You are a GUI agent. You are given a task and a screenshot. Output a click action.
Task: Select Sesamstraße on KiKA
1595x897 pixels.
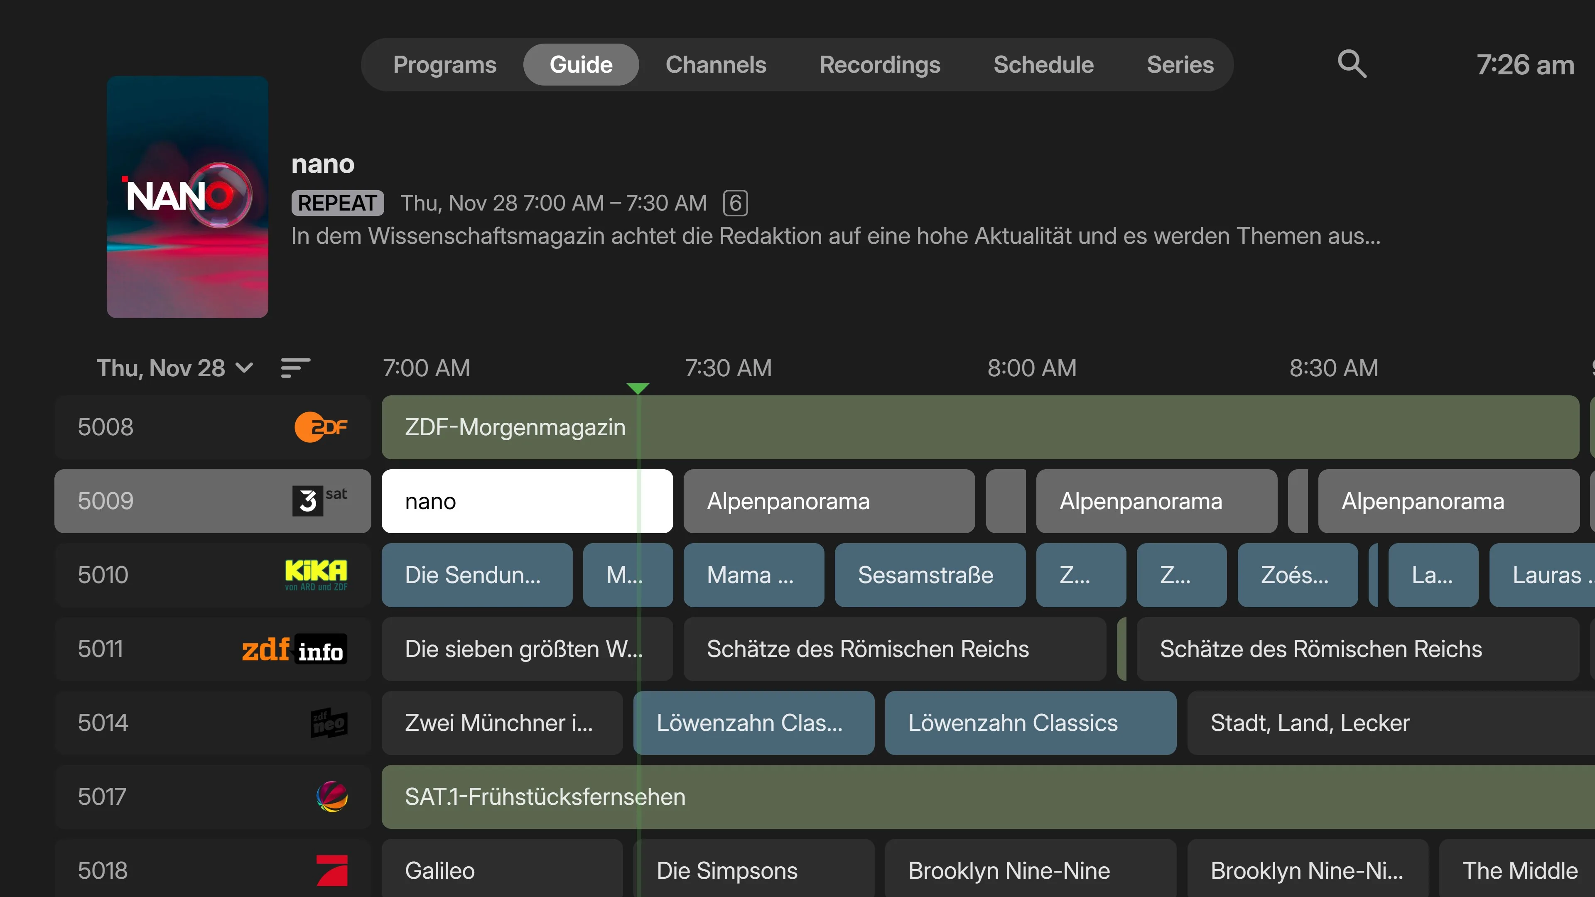(930, 574)
